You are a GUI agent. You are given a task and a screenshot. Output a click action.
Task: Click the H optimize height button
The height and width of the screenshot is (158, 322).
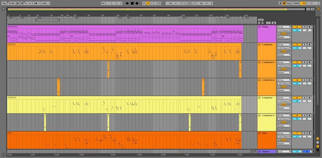(x=308, y=9)
